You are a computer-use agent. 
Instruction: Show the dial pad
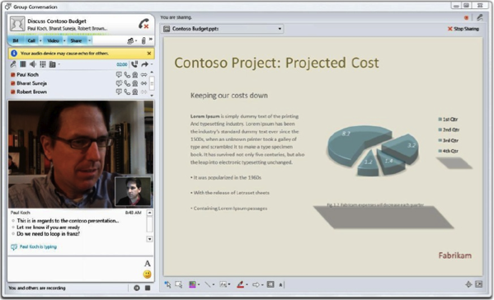pyautogui.click(x=43, y=64)
